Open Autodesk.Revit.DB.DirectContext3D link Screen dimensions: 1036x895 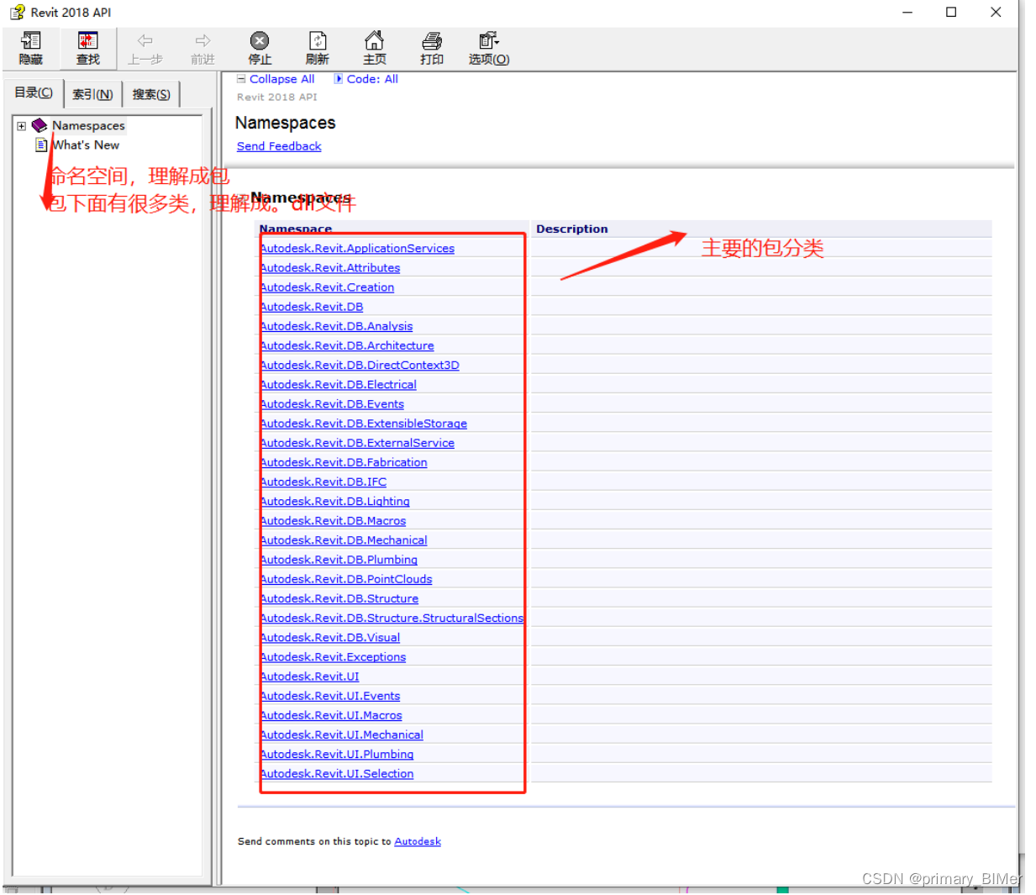[360, 365]
